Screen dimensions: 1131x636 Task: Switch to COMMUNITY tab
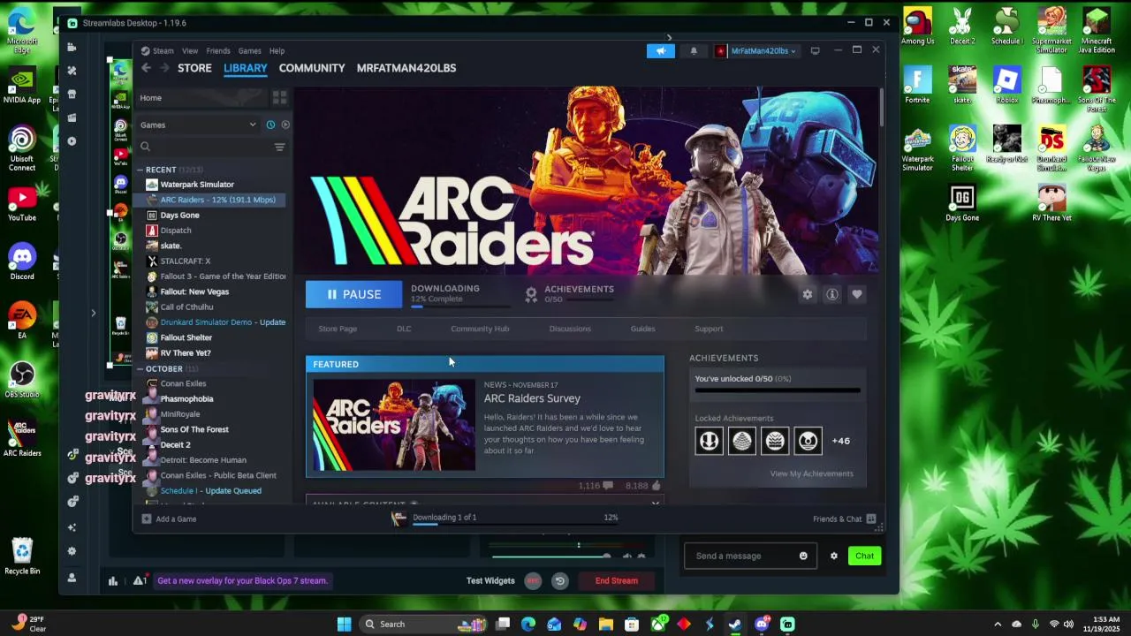(312, 68)
